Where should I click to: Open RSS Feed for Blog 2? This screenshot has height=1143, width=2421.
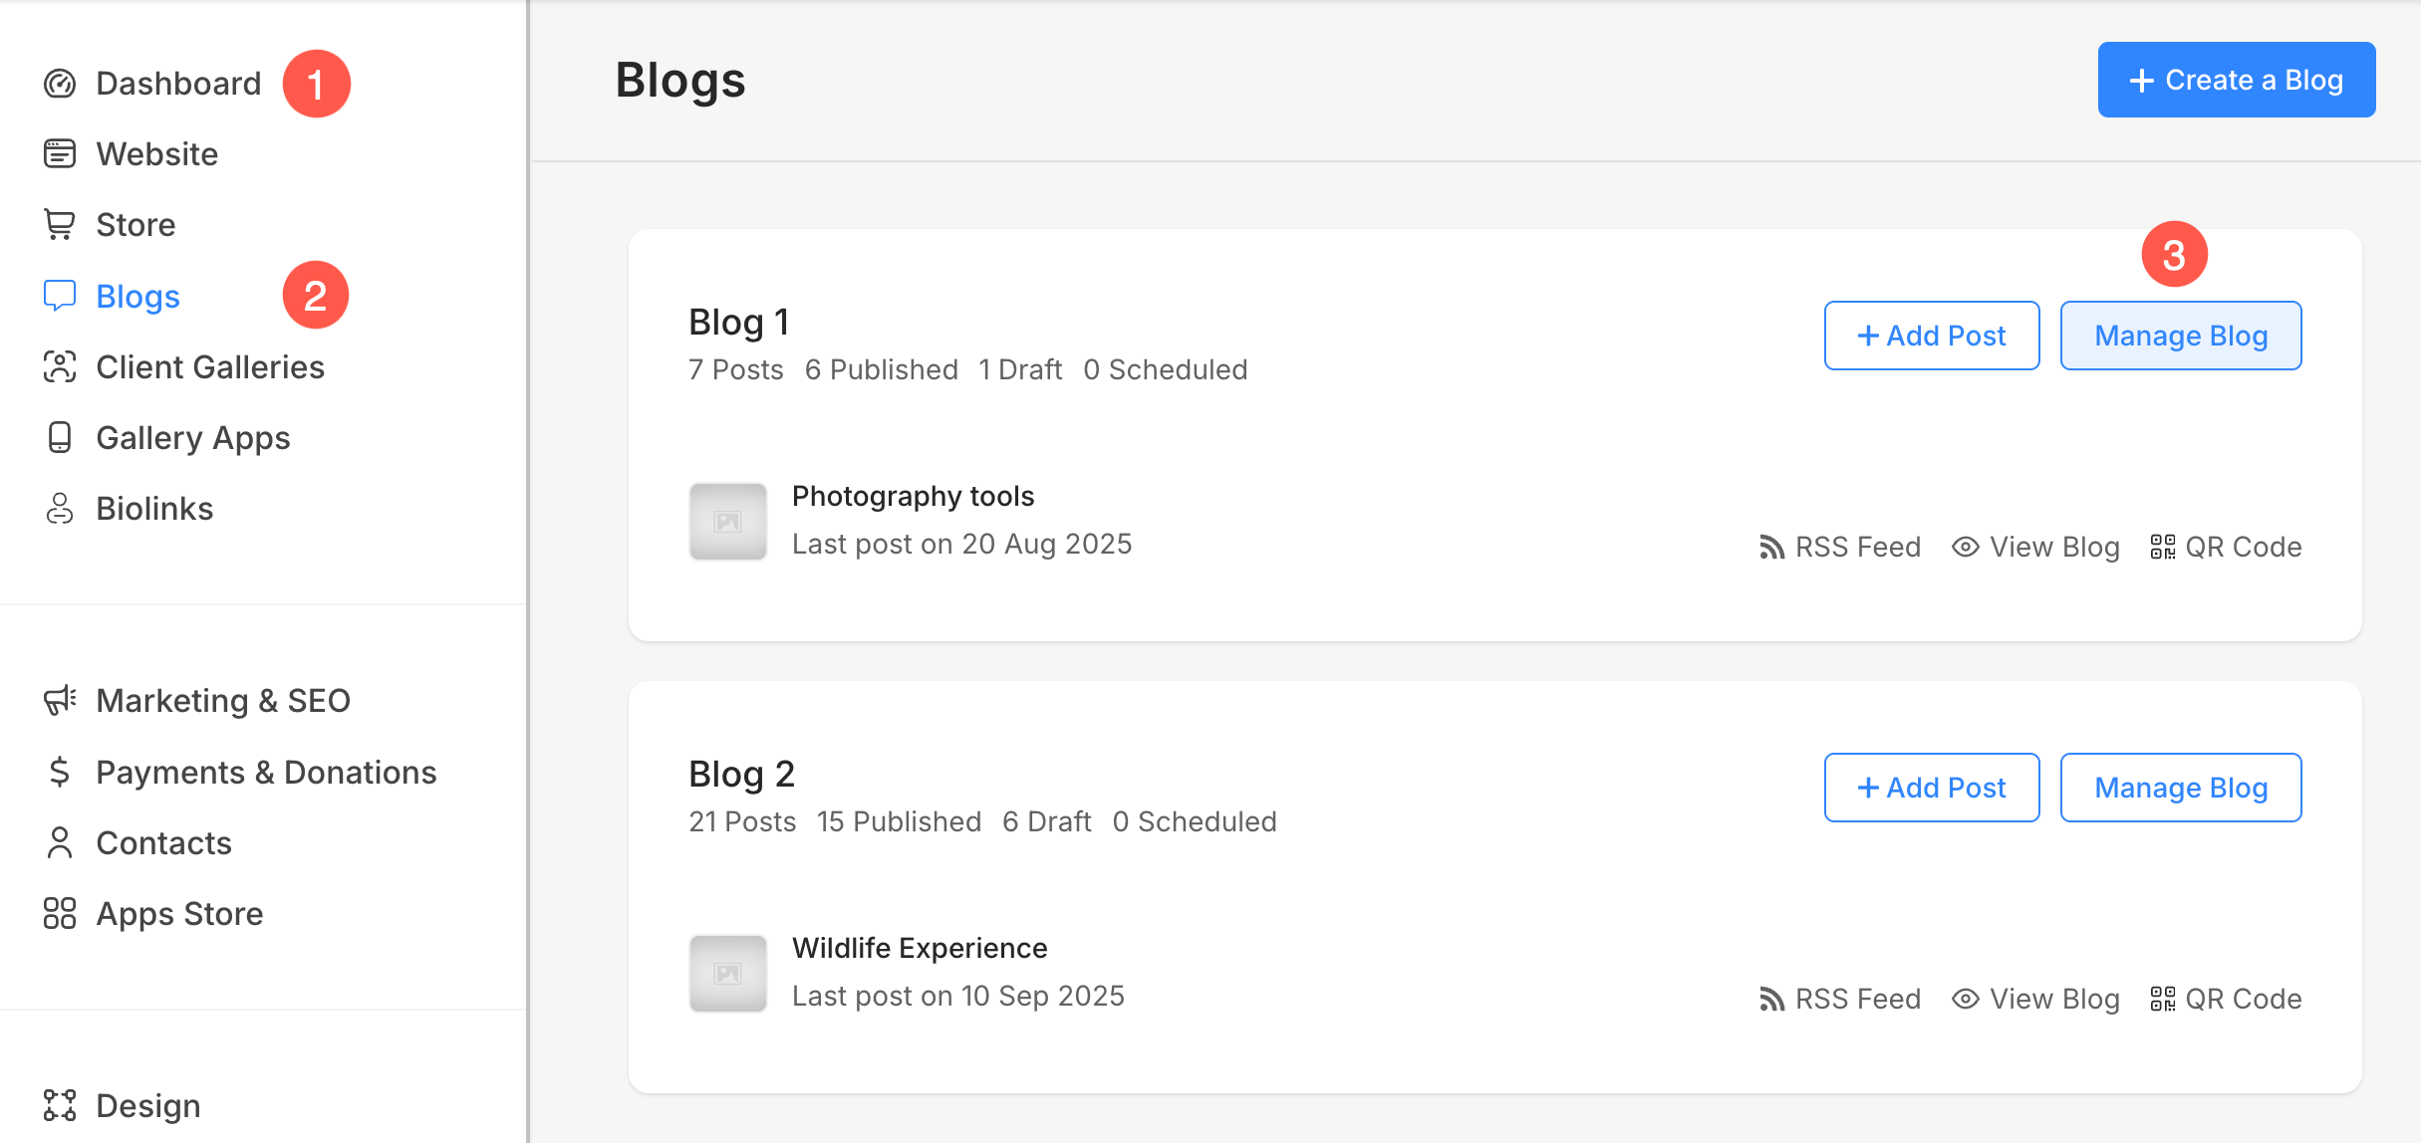(x=1840, y=999)
